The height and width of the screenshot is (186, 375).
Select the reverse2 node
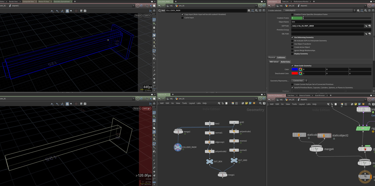[234, 141]
